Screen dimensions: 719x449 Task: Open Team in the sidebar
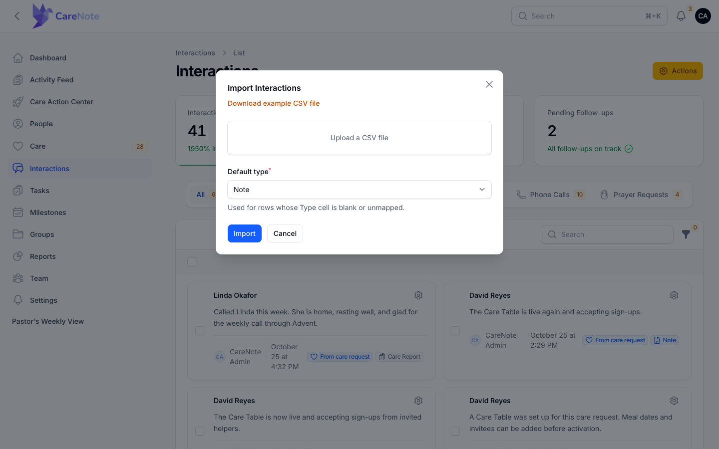point(80,278)
